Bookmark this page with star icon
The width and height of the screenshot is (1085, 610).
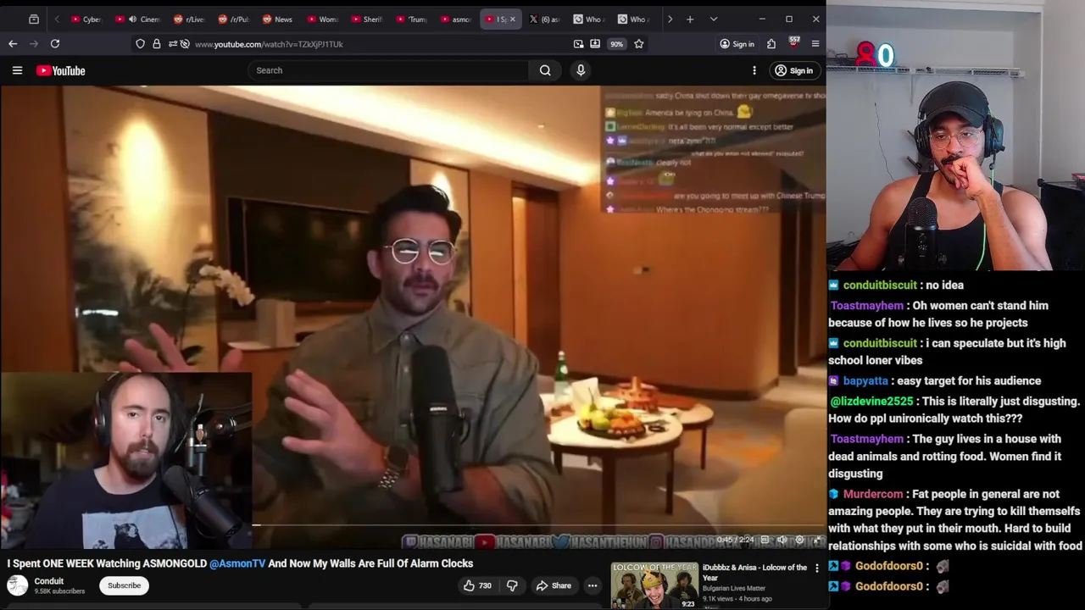639,44
